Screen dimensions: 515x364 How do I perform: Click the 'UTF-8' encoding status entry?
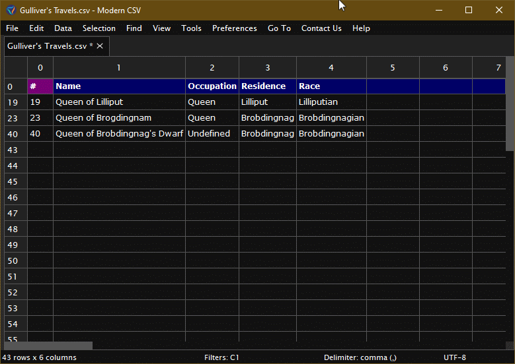point(455,357)
